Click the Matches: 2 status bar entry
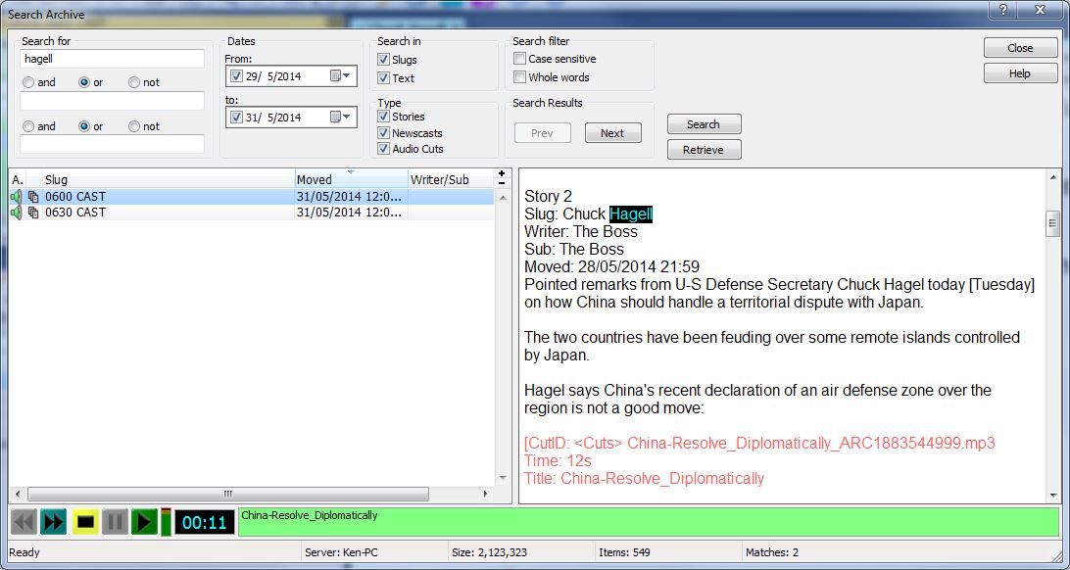The width and height of the screenshot is (1070, 570). click(x=772, y=553)
